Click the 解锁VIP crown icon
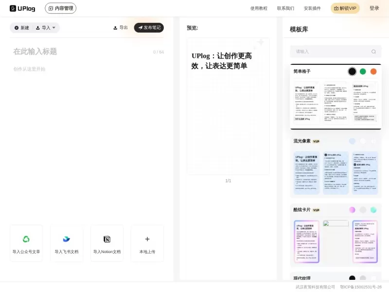The height and width of the screenshot is (292, 389). click(336, 8)
